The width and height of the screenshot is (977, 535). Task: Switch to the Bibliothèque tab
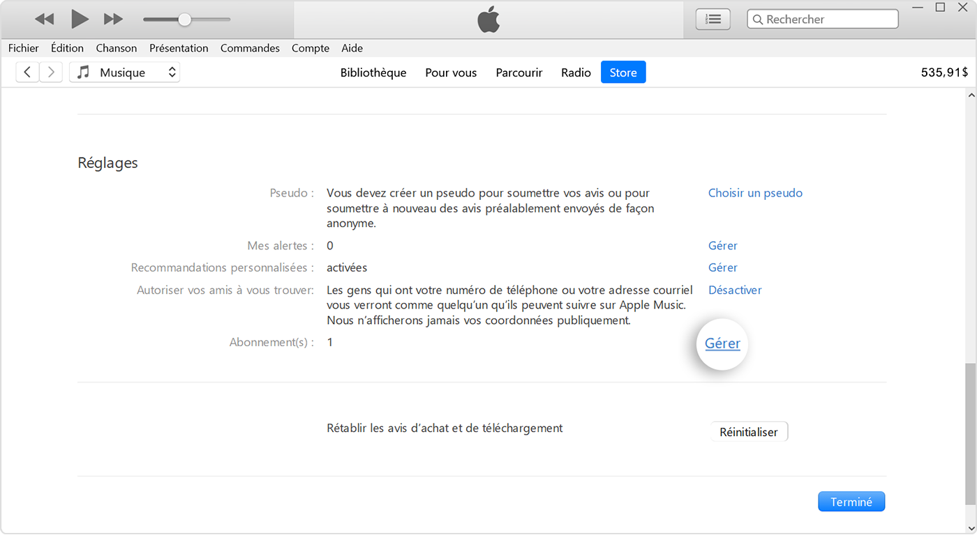click(373, 72)
